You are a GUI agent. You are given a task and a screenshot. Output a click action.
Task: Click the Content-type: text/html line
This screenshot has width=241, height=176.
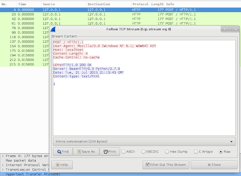76,76
